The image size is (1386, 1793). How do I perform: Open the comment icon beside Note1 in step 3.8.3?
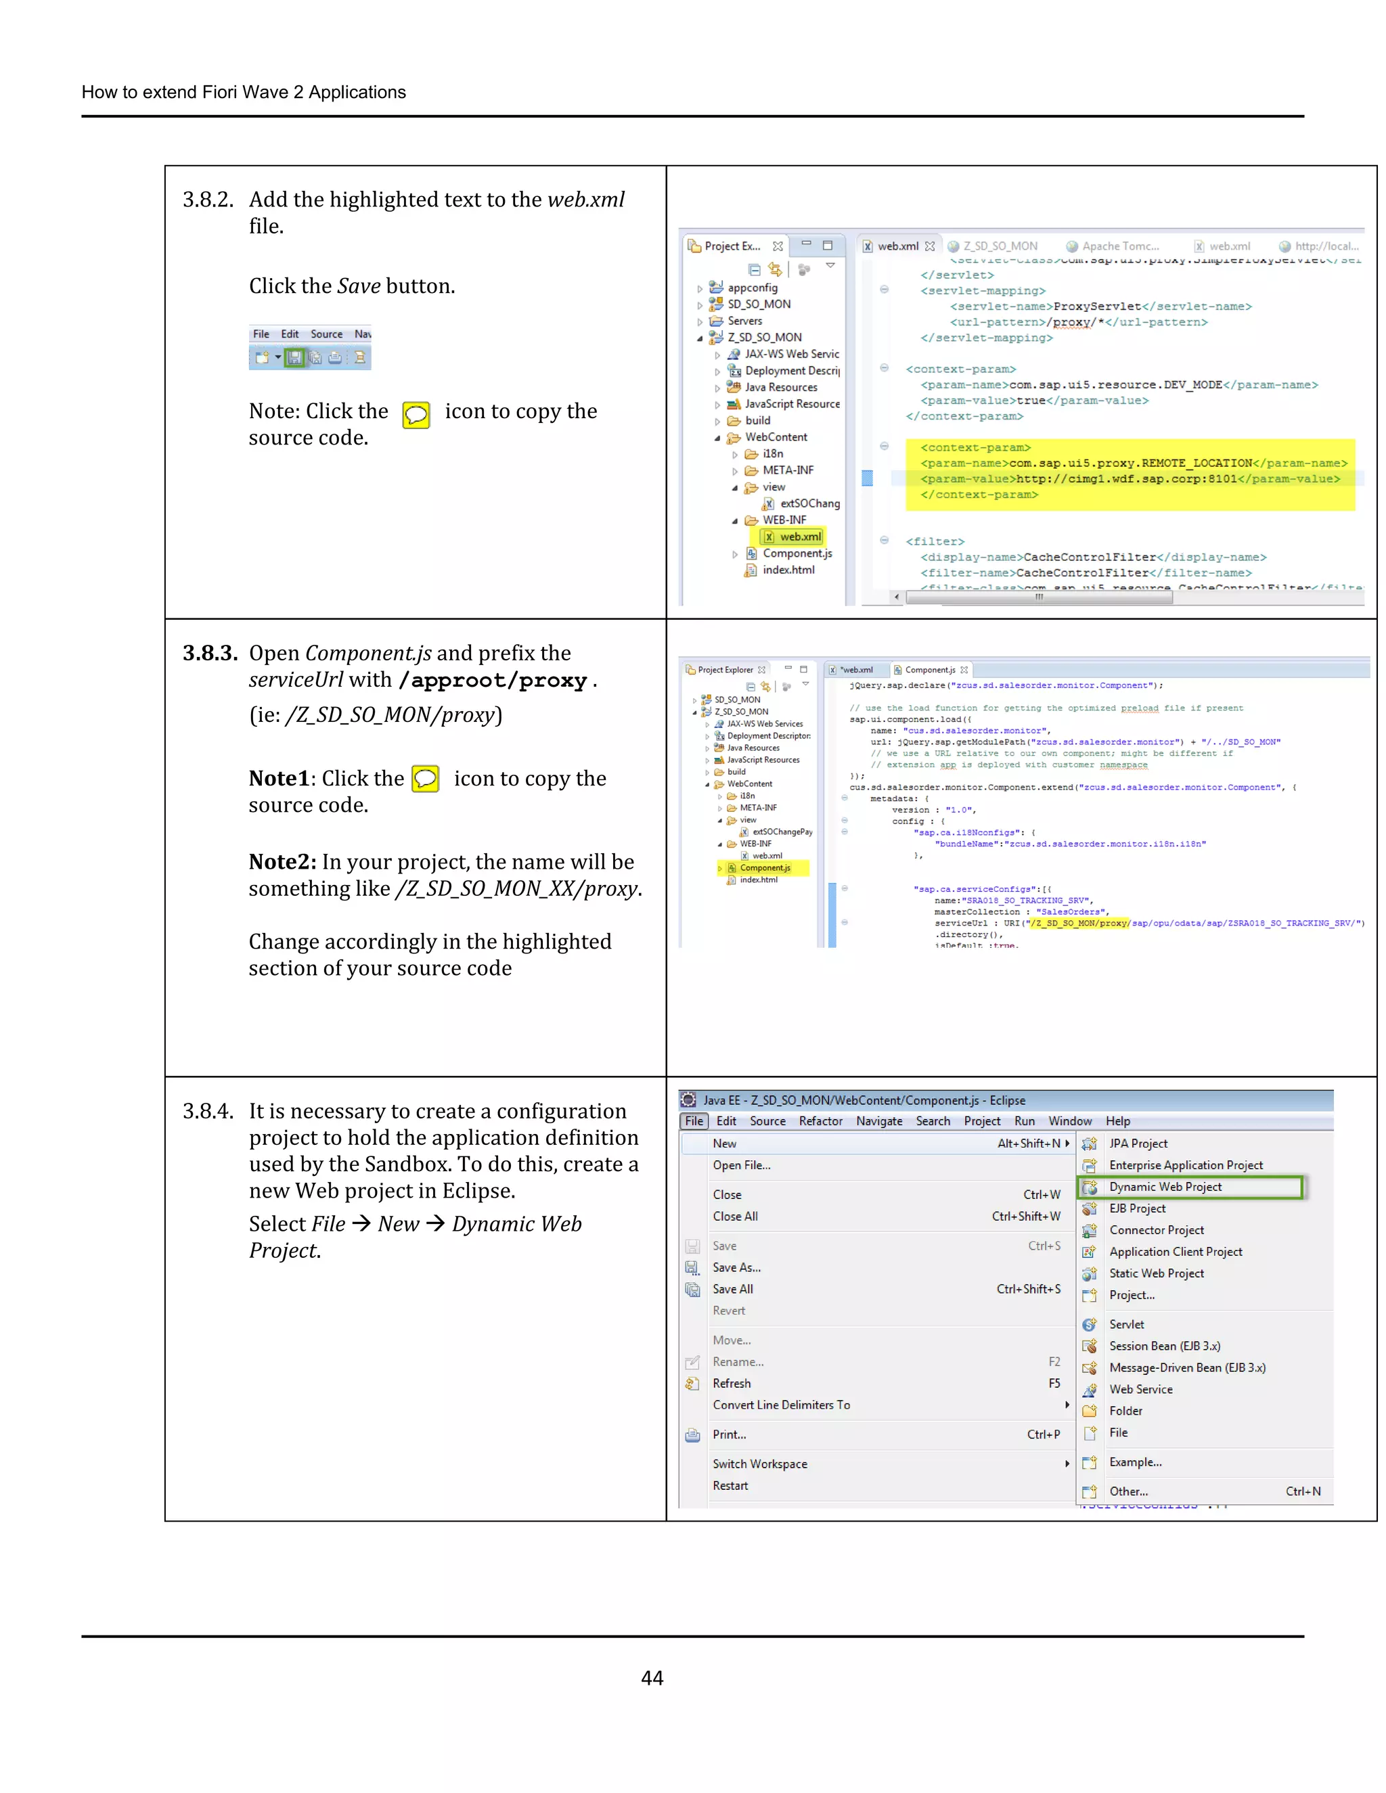[x=425, y=778]
